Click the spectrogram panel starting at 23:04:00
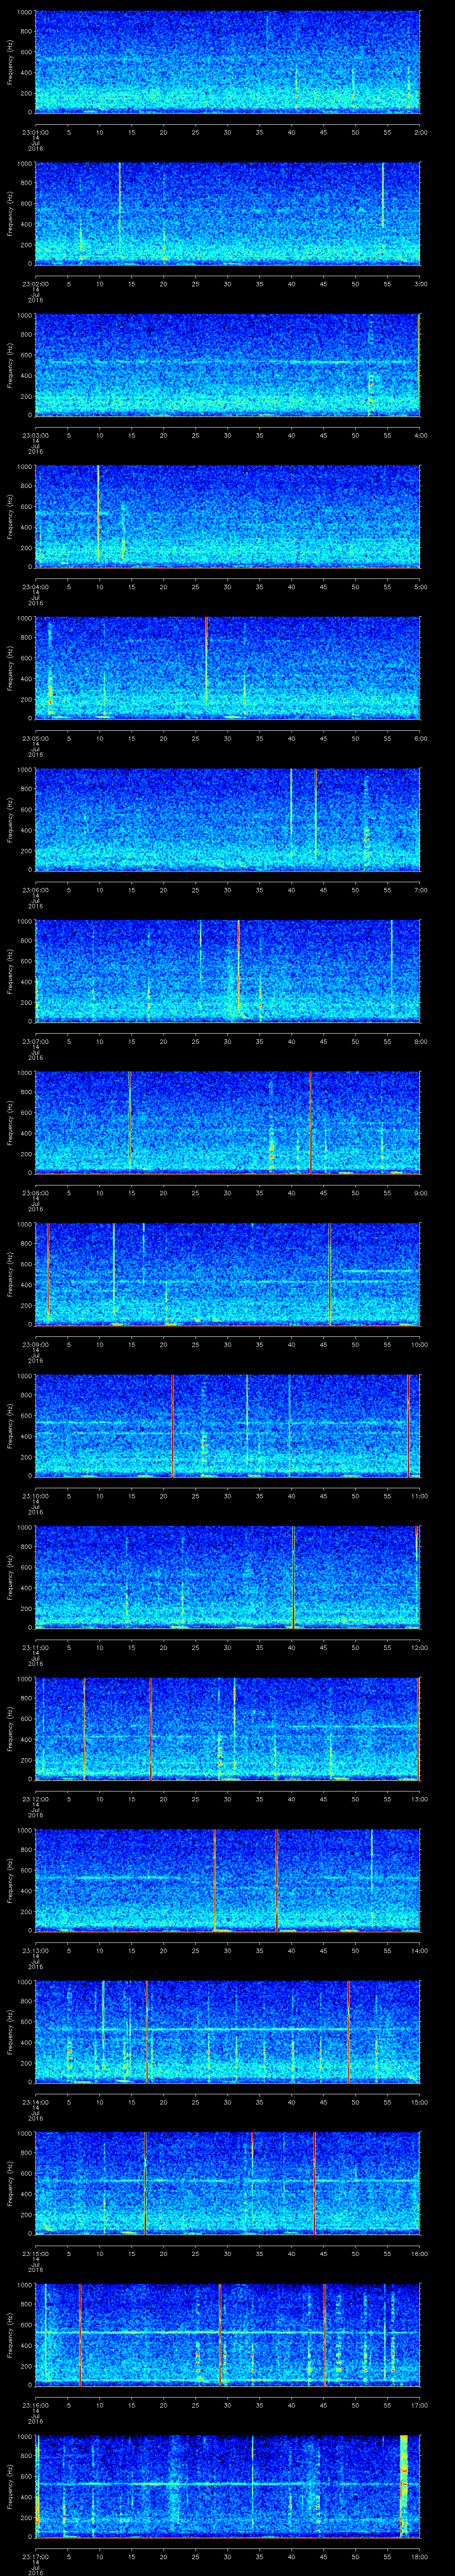This screenshot has width=455, height=2576. pos(228,516)
